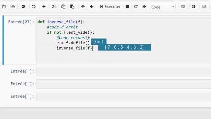Open the Code cell type dropdown
The image size is (211, 119).
163,7
